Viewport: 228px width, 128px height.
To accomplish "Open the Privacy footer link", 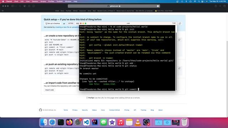I will pos(75,110).
